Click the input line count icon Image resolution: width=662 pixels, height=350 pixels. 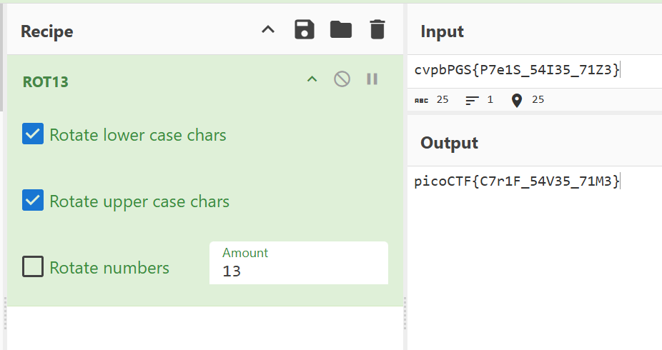click(x=471, y=100)
